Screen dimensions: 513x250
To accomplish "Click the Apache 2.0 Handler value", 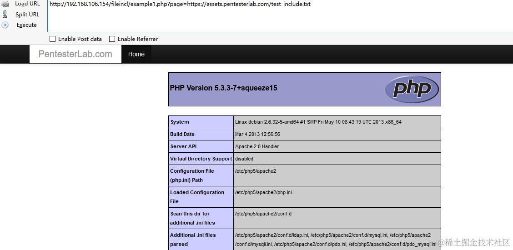I will 257,146.
